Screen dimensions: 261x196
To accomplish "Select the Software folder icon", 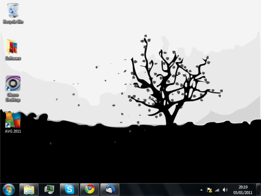I will pyautogui.click(x=12, y=46).
